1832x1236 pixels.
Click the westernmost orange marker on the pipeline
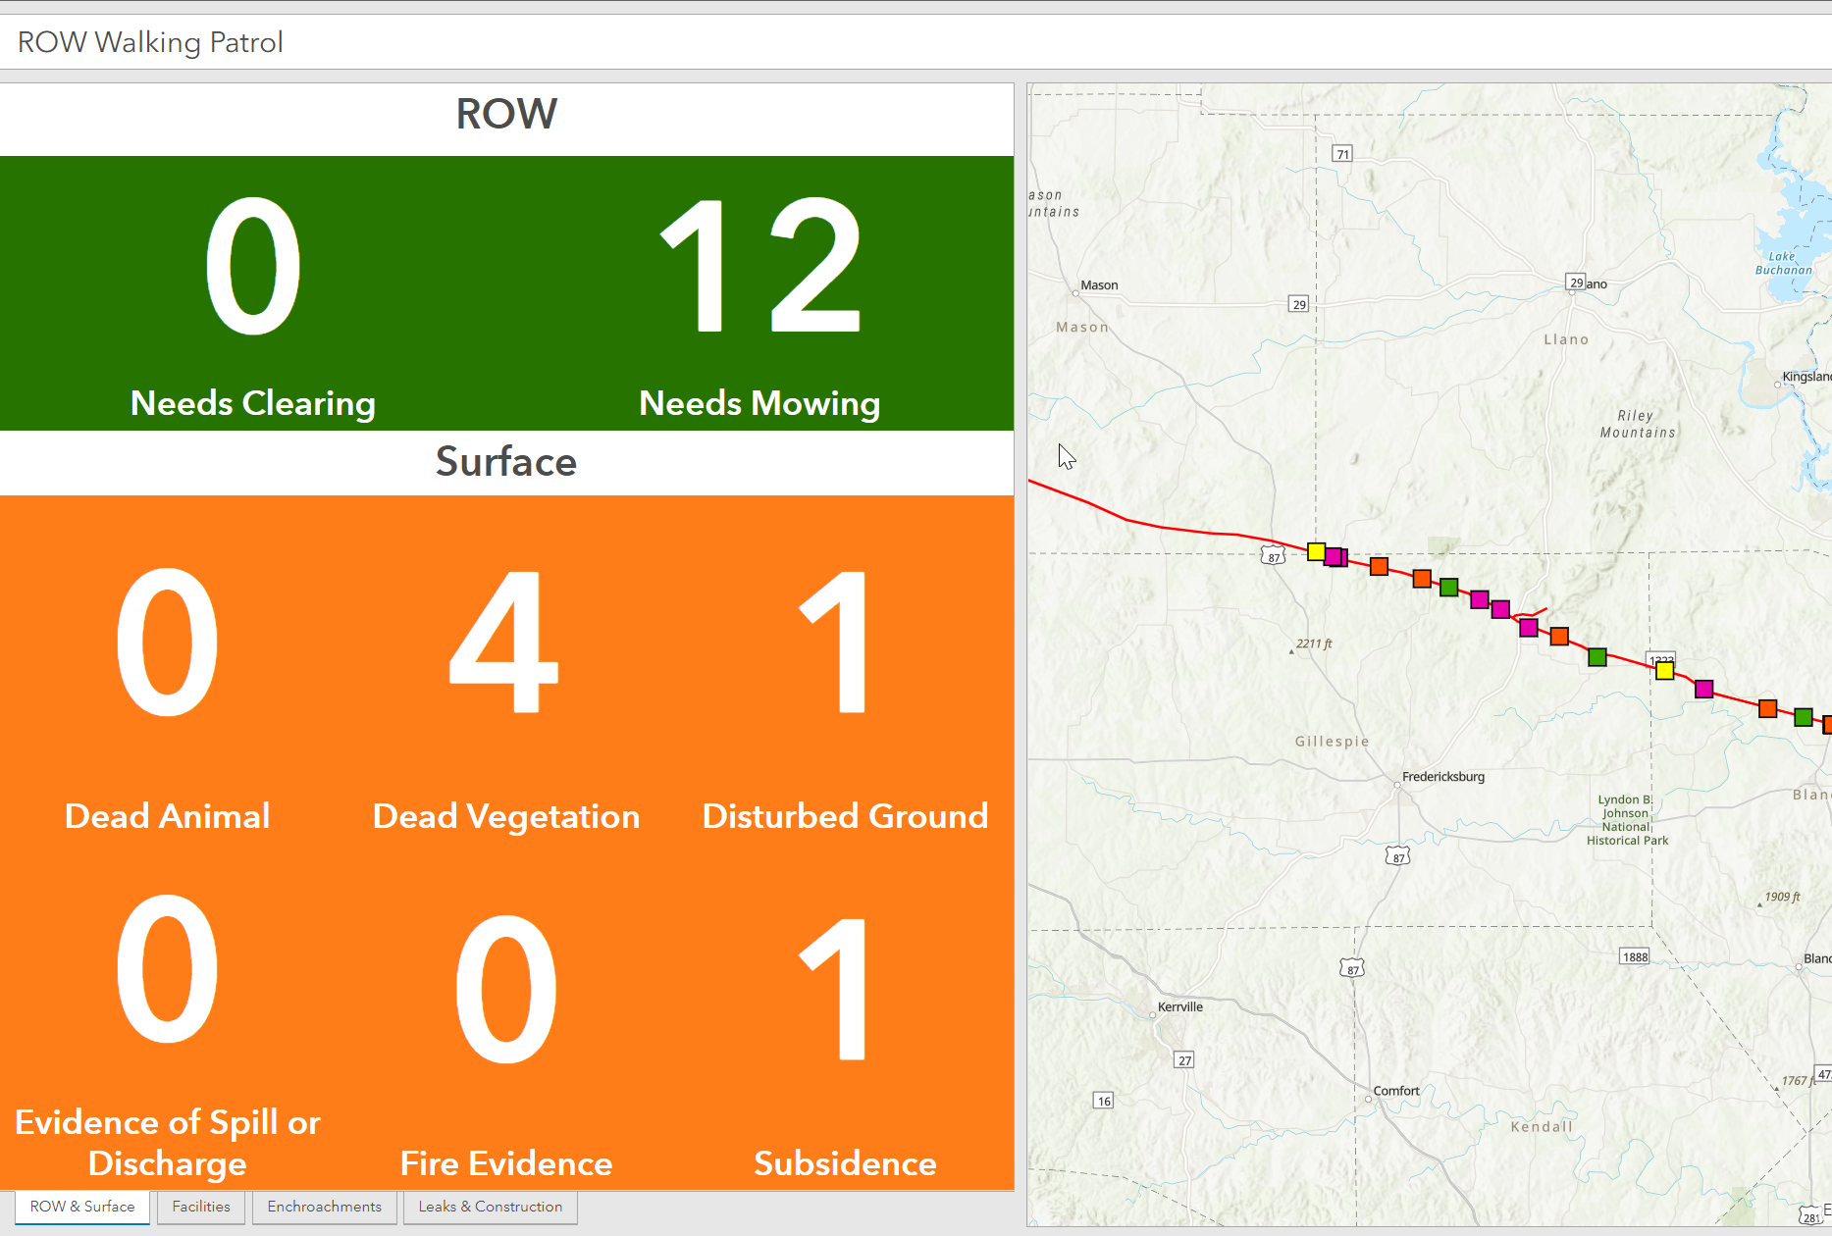[x=1379, y=566]
